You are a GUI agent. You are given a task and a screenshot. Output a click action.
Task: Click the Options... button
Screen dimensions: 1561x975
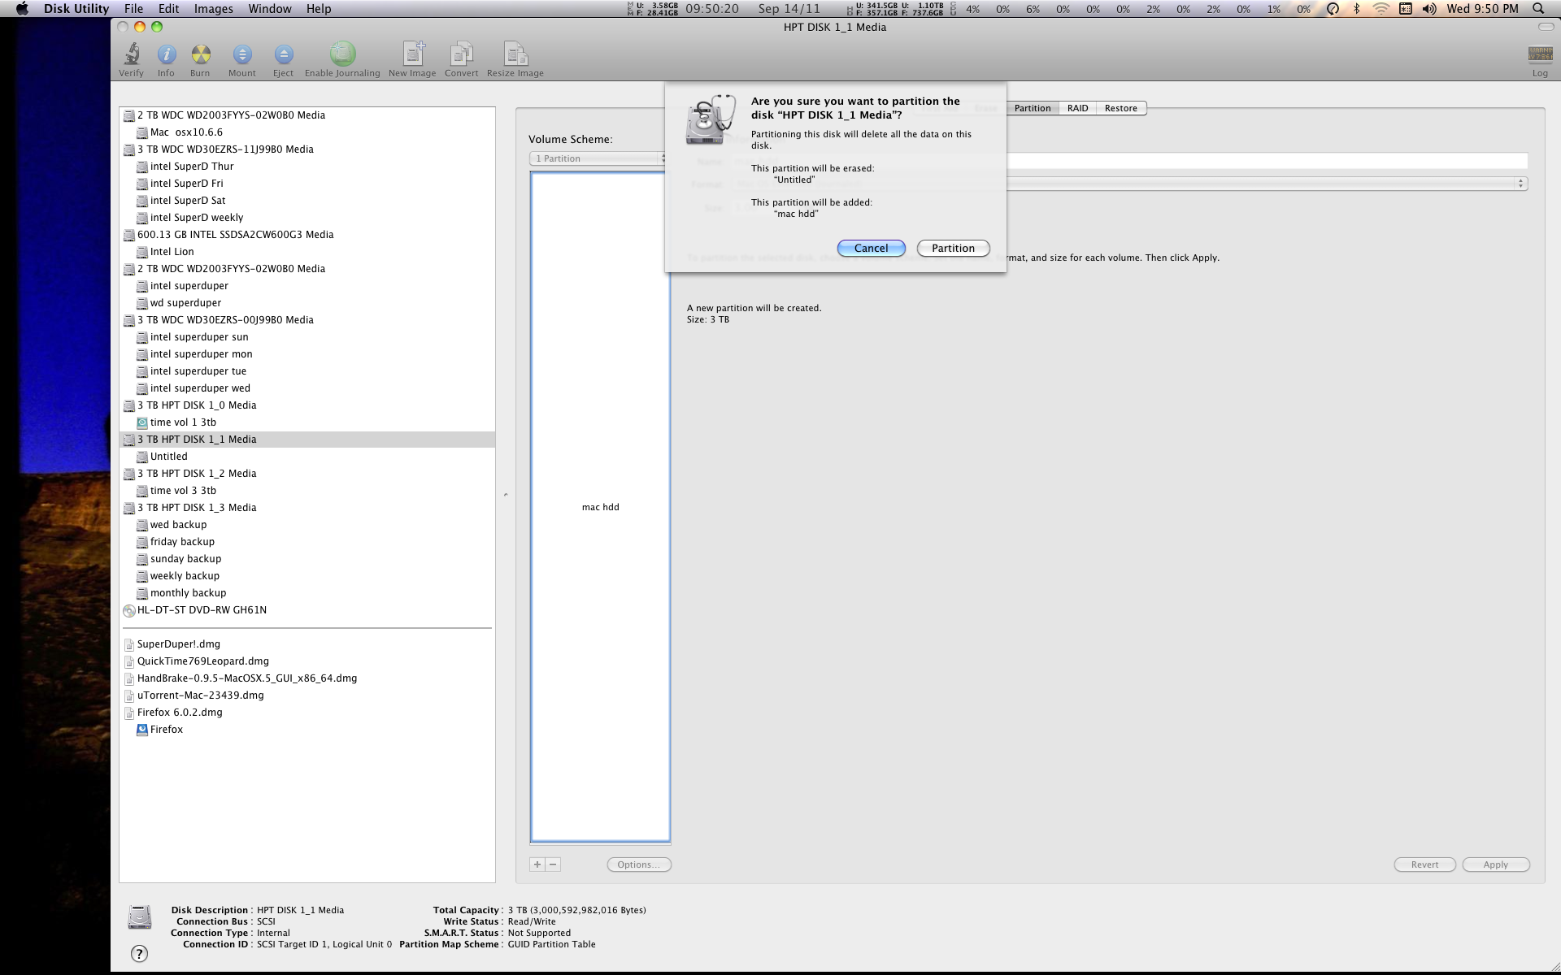[x=639, y=864]
